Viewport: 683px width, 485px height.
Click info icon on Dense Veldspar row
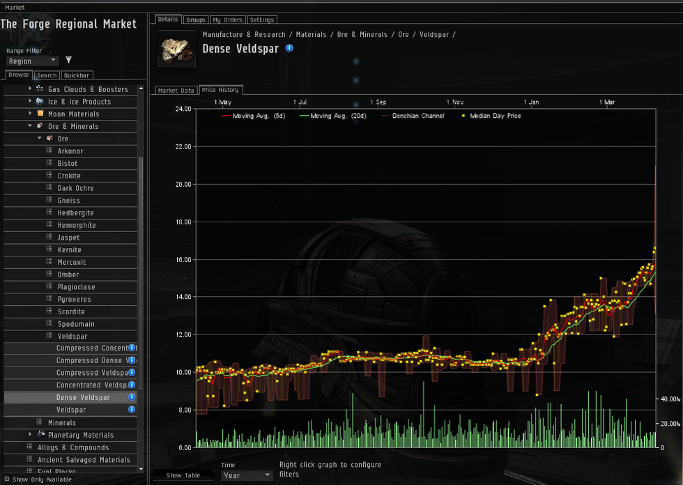[x=132, y=397]
